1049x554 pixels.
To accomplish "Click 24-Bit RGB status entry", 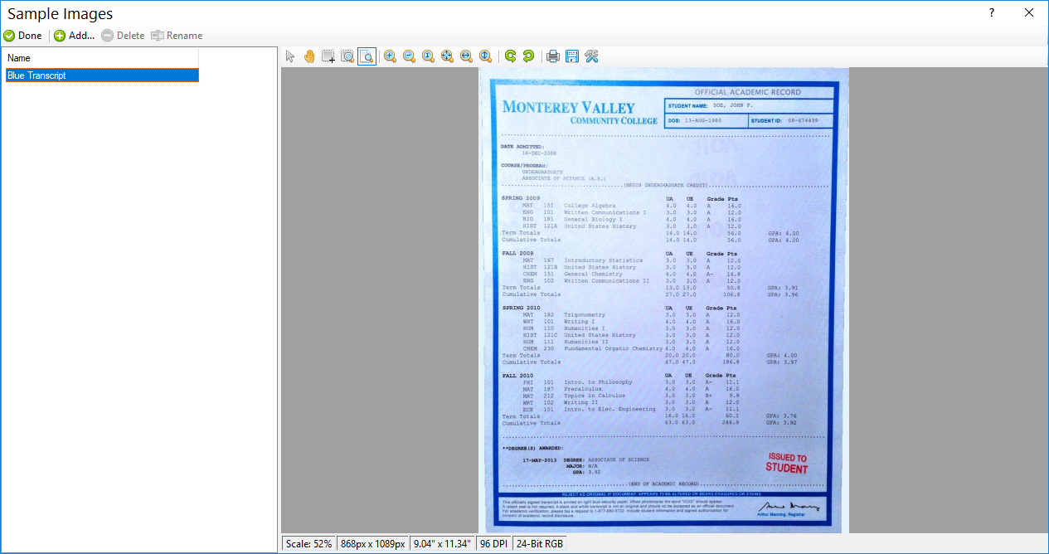I will [x=539, y=544].
